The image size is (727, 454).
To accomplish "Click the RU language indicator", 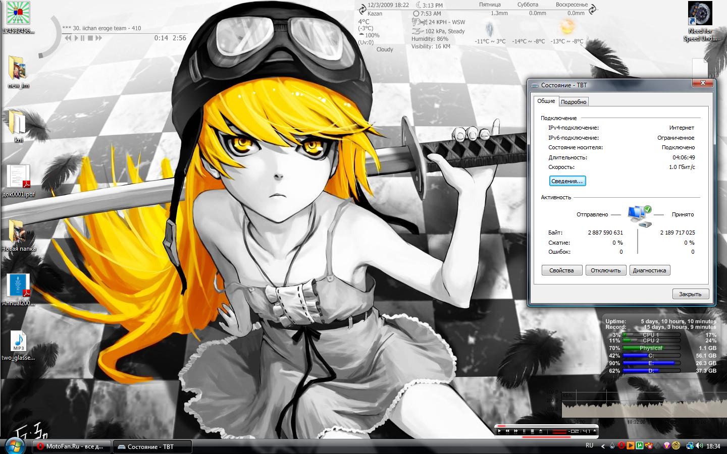I will tap(590, 445).
